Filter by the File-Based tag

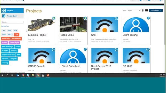point(6,39)
